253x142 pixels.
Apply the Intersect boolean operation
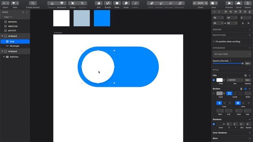click(x=170, y=3)
